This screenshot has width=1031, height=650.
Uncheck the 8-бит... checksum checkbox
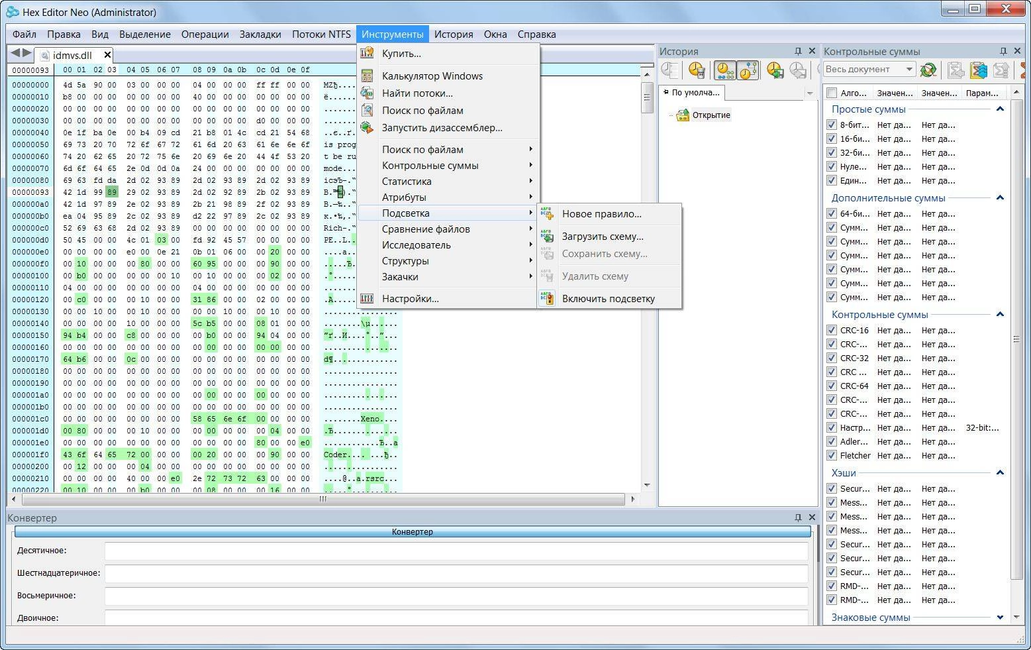832,125
